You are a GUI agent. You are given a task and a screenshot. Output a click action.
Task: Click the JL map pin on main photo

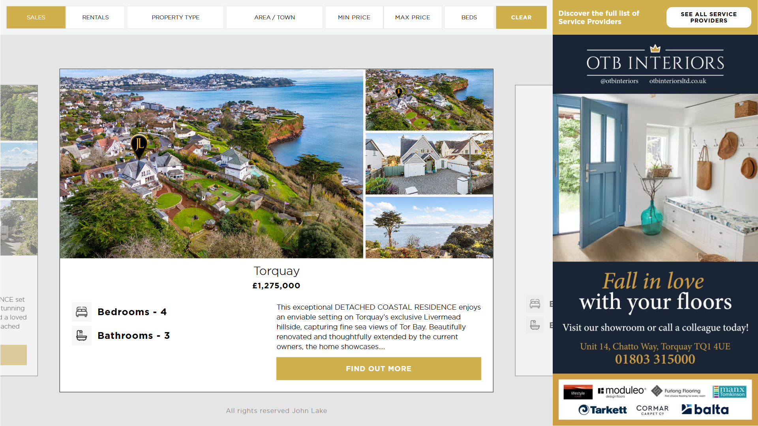pyautogui.click(x=139, y=146)
